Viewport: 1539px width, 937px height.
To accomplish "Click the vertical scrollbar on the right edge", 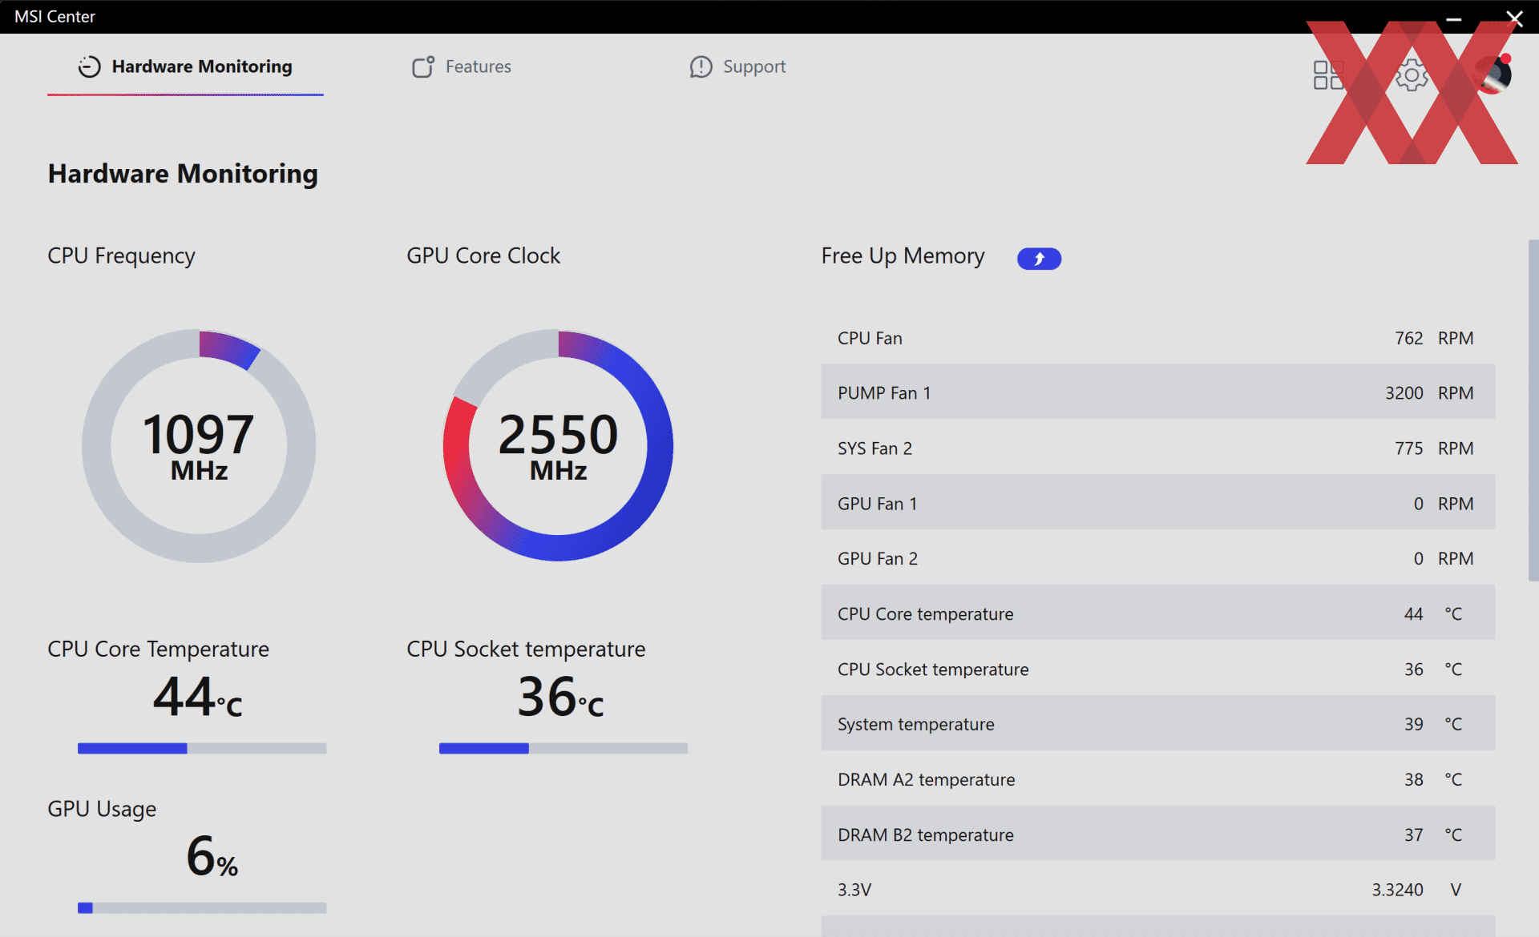I will tap(1533, 410).
